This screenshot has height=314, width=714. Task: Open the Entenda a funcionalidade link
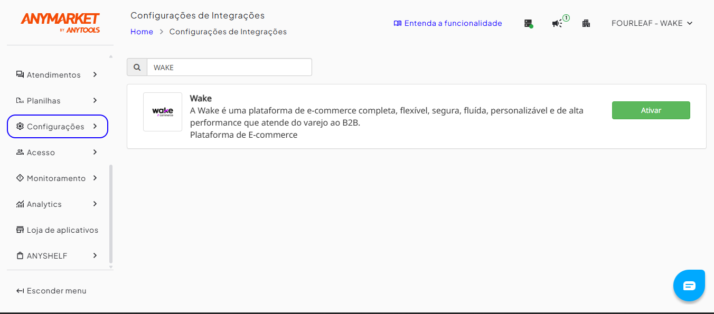point(448,23)
